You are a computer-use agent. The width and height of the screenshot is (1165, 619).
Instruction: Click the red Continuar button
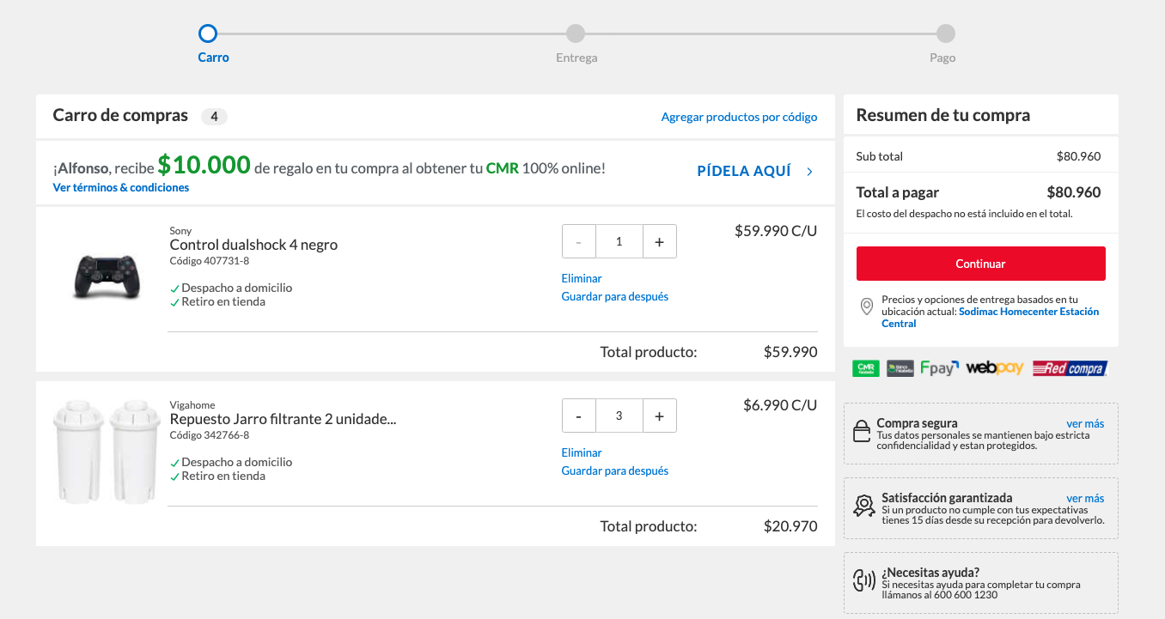(980, 264)
